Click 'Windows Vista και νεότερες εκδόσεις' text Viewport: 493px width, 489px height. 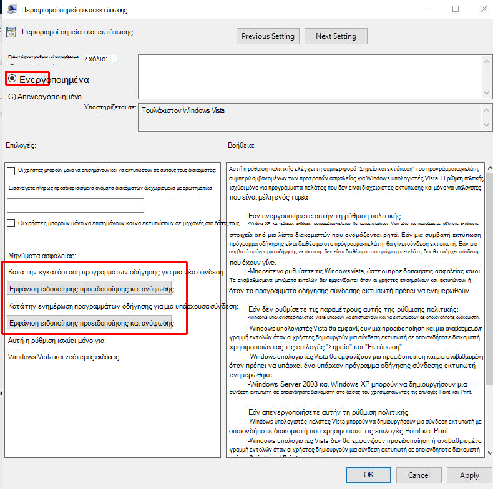click(x=64, y=357)
